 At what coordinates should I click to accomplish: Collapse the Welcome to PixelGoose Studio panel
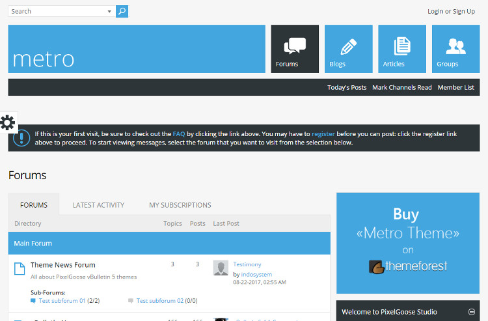tap(471, 312)
